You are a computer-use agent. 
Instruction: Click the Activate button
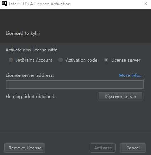(x=103, y=148)
